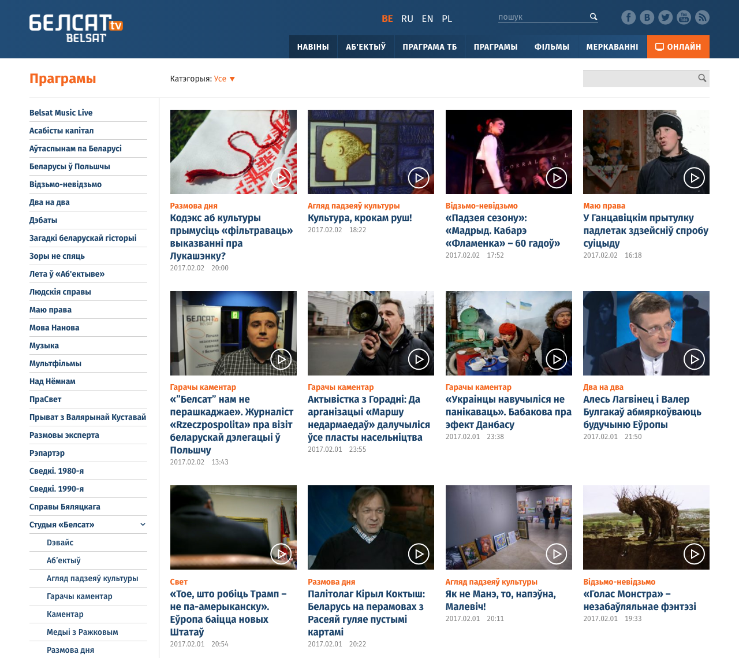Open Belsat's Facebook page icon
The height and width of the screenshot is (658, 739).
click(x=628, y=16)
